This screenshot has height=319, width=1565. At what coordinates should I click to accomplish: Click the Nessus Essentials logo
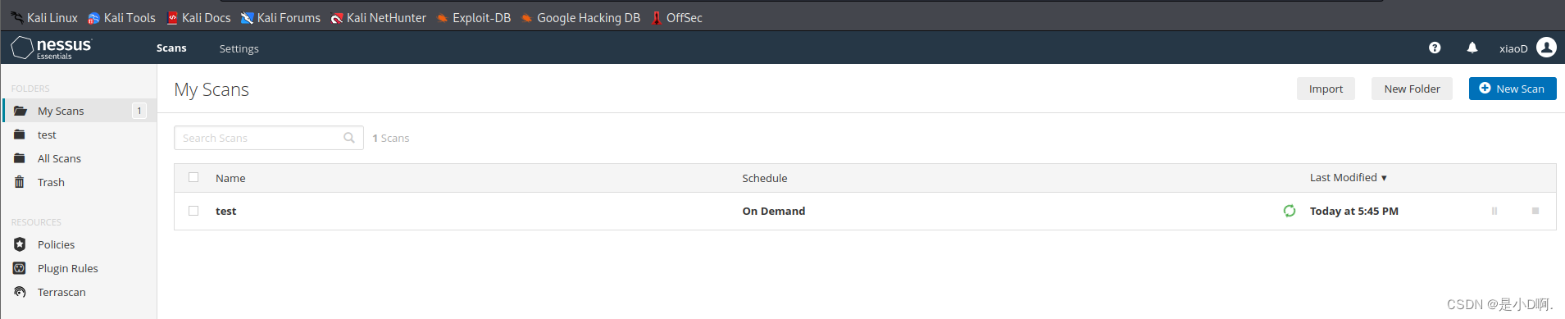(x=52, y=48)
